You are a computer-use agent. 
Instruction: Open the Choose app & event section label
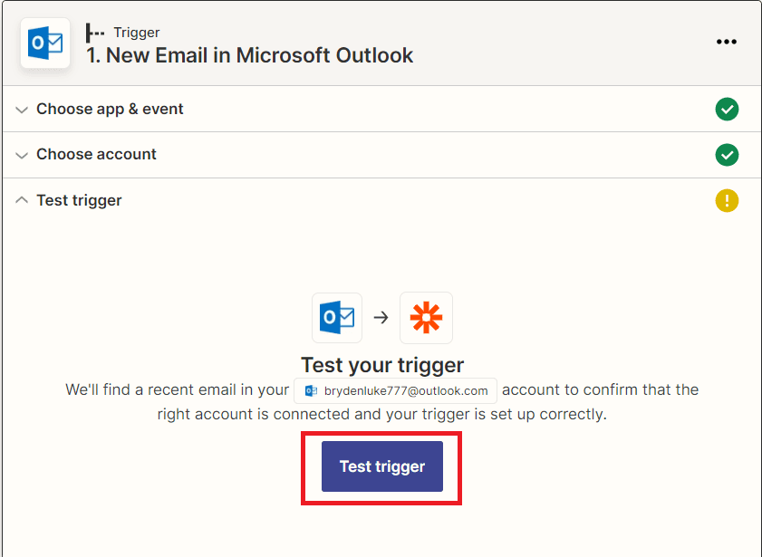click(110, 110)
